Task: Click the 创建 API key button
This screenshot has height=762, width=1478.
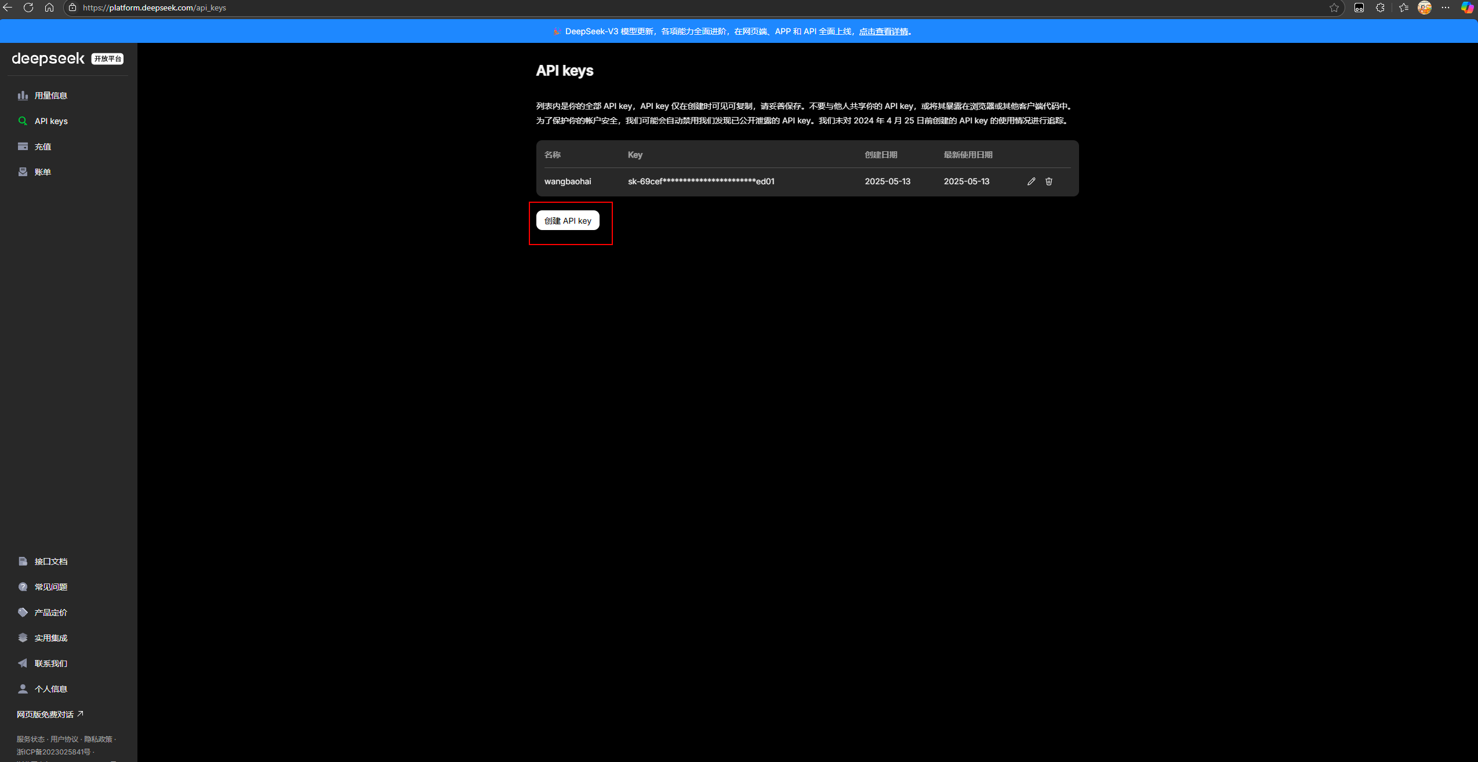Action: [567, 221]
